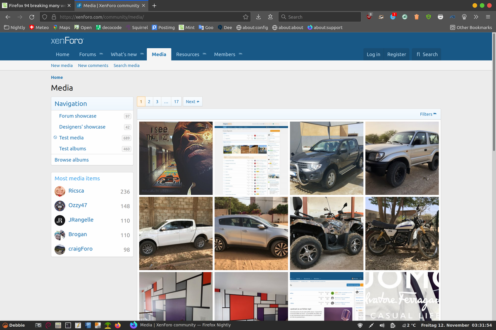Viewport: 496px width, 330px height.
Task: Click New comments sub-navigation link
Action: tap(93, 66)
